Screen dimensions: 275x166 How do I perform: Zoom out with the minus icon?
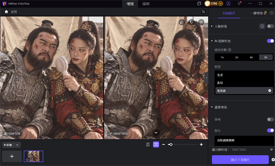[164, 145]
